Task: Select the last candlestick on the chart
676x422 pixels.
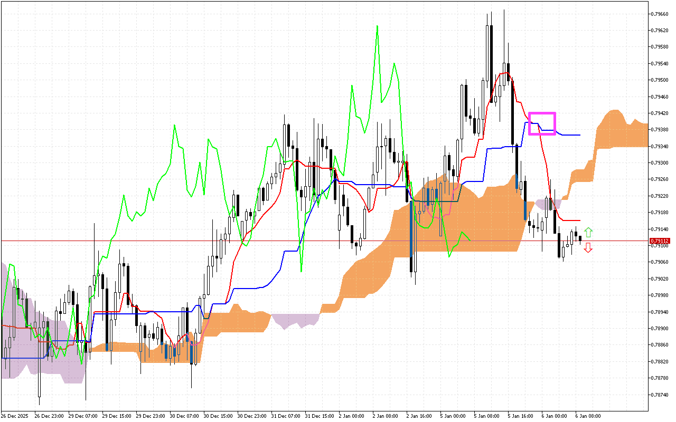Action: (580, 239)
